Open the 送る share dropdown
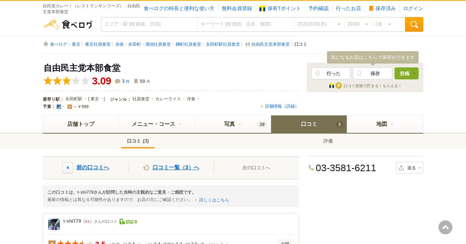 [x=410, y=168]
